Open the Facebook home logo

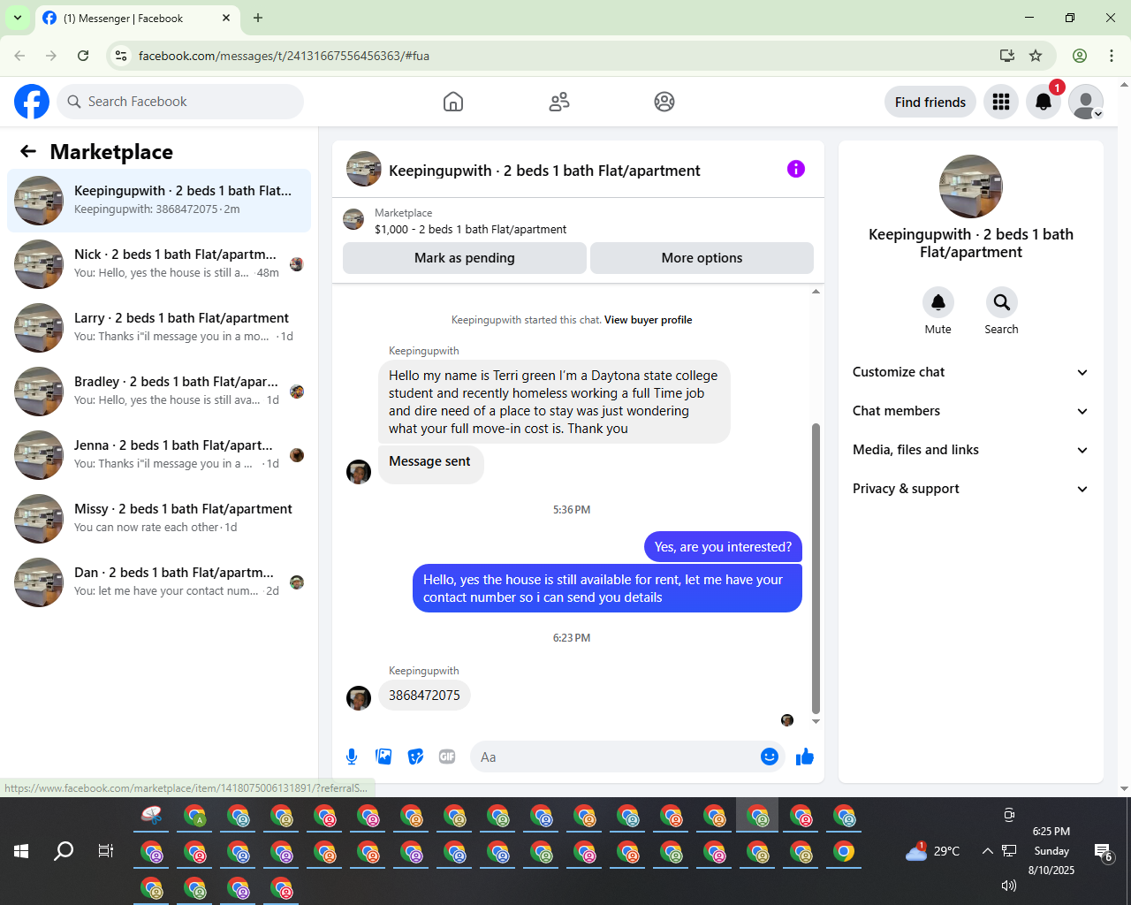(32, 102)
